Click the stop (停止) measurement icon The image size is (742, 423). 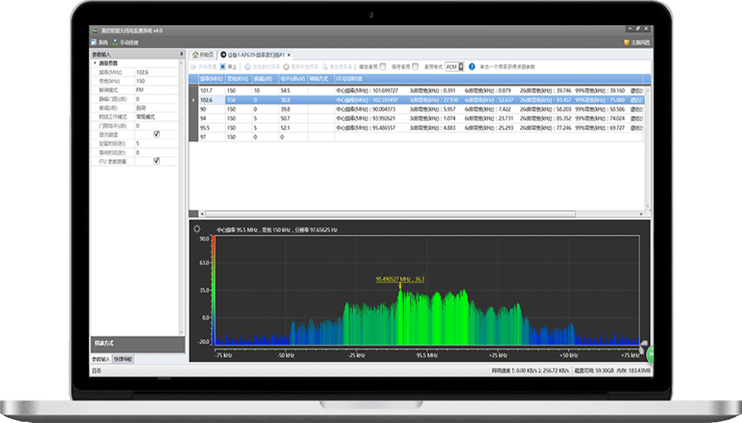click(x=223, y=67)
